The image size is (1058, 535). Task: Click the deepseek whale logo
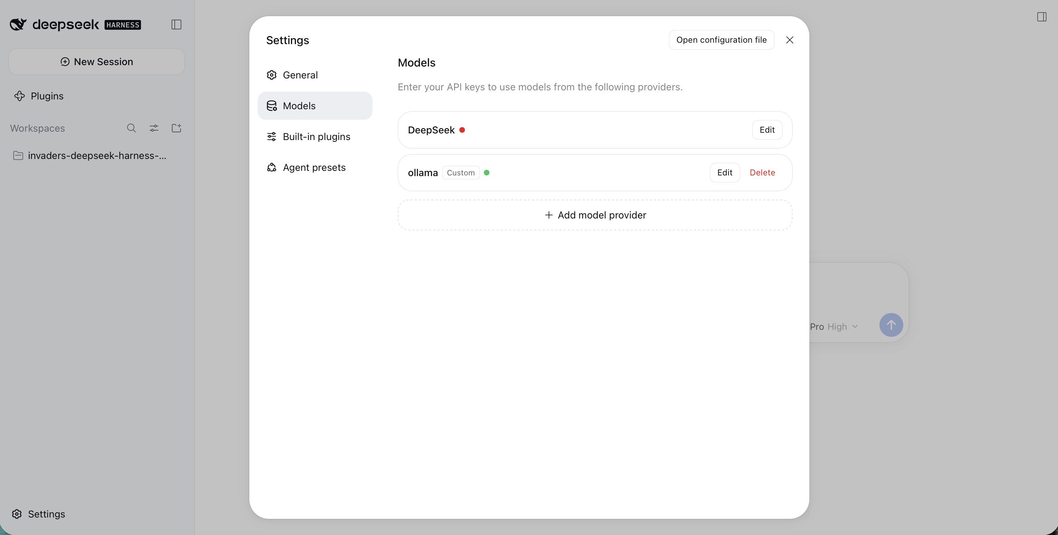coord(18,24)
